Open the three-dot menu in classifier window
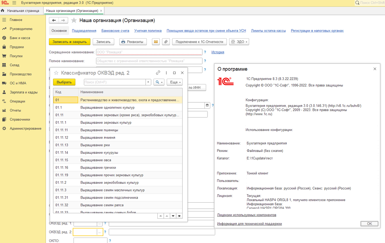 [166, 73]
